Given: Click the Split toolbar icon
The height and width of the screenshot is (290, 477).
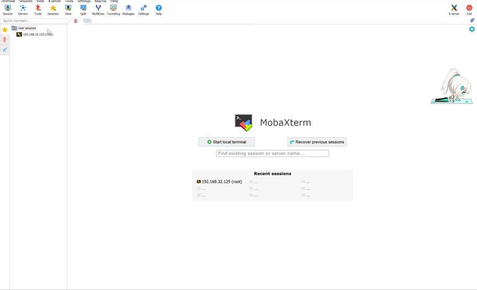Looking at the screenshot, I should pos(83,10).
